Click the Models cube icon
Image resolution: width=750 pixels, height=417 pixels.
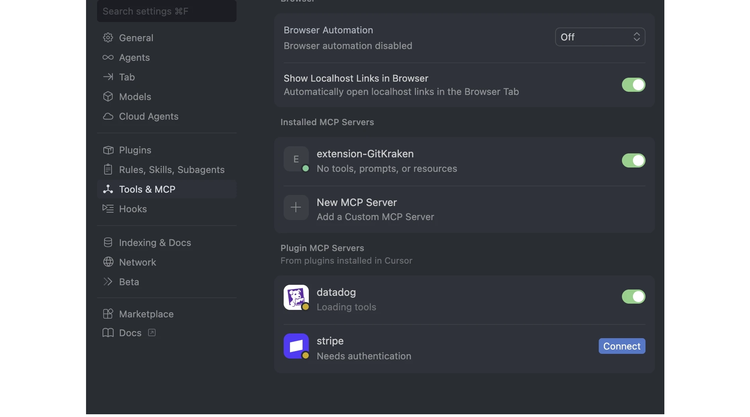pyautogui.click(x=108, y=97)
